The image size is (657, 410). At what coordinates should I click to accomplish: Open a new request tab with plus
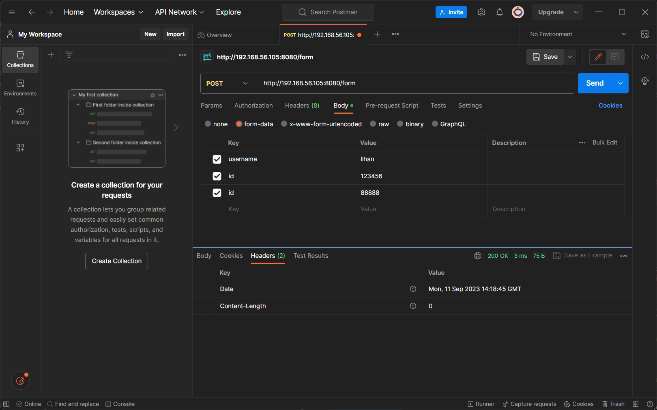377,34
